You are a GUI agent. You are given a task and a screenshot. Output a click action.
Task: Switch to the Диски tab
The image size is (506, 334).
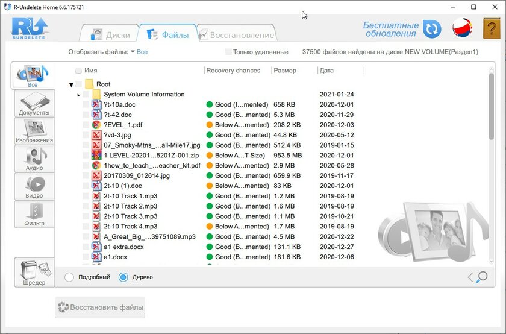tap(110, 34)
